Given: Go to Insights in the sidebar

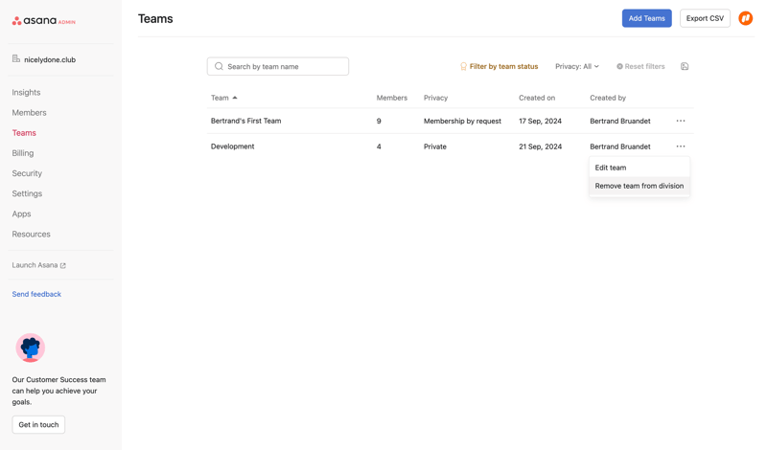Looking at the screenshot, I should [x=27, y=92].
